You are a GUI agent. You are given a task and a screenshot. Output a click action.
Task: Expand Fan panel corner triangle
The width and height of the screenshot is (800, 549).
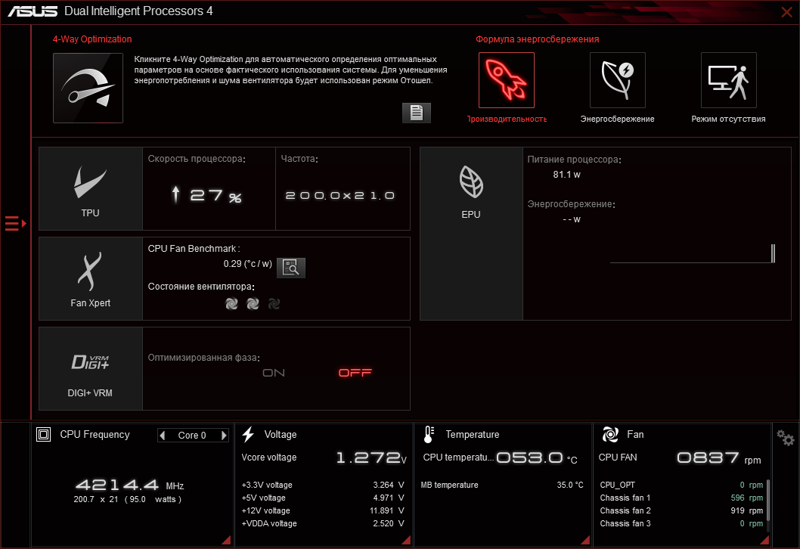point(764,540)
